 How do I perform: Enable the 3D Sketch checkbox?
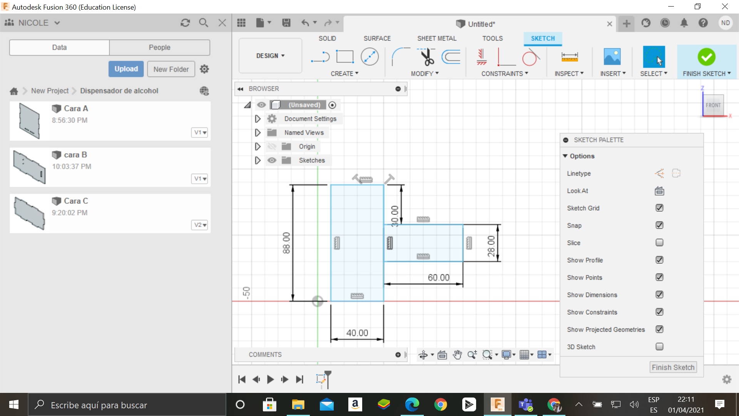[x=659, y=347]
